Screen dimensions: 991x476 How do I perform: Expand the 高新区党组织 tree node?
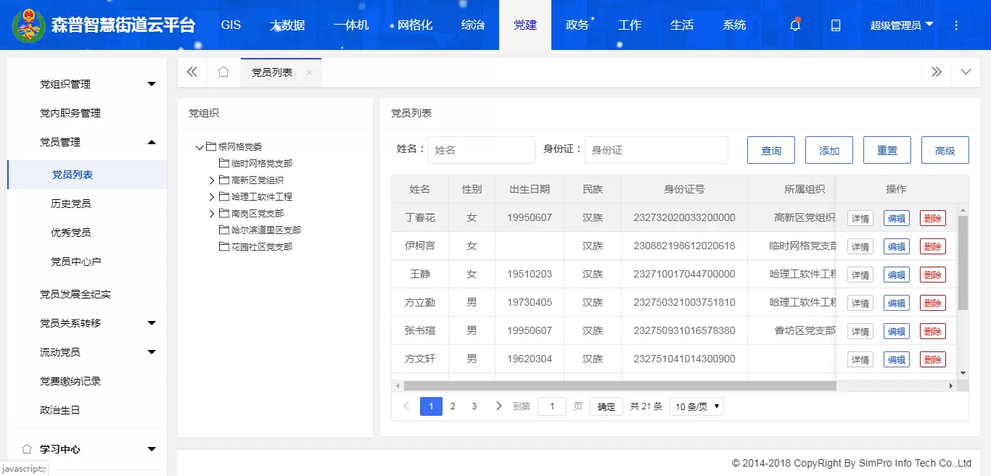tap(212, 180)
